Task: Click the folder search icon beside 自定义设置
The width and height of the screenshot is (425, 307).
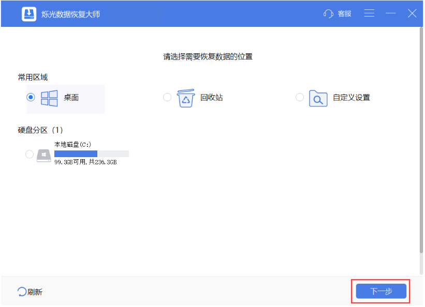Action: [318, 97]
